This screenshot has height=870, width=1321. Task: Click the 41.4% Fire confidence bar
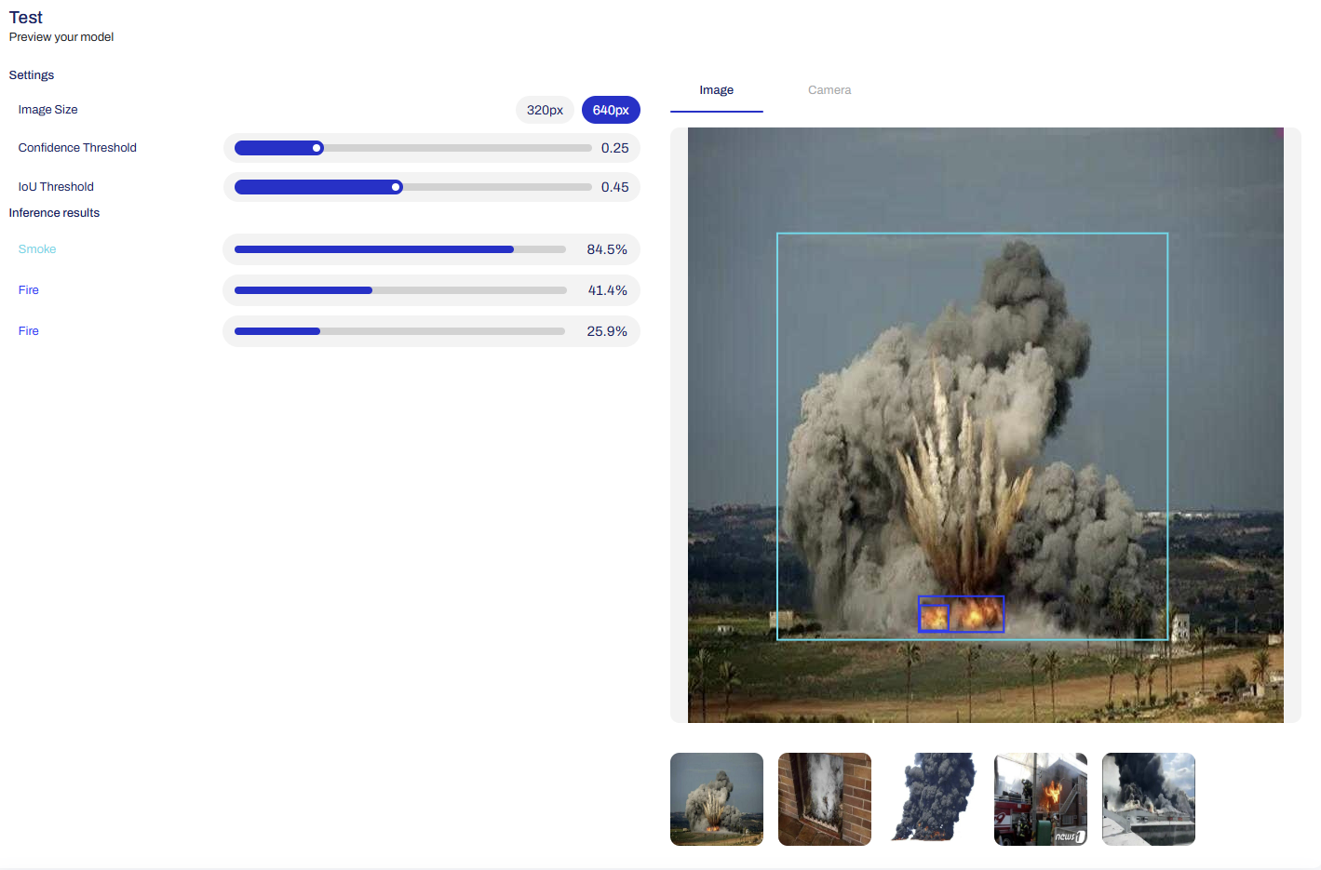coord(400,290)
